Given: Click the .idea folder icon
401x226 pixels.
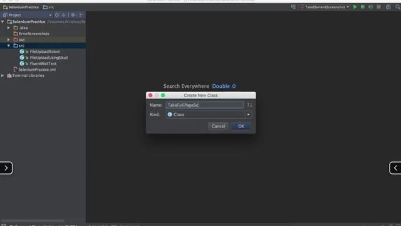Looking at the screenshot, I should tap(16, 28).
